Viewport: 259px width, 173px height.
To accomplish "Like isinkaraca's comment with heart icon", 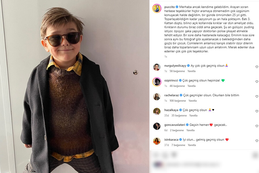I will coord(257,141).
